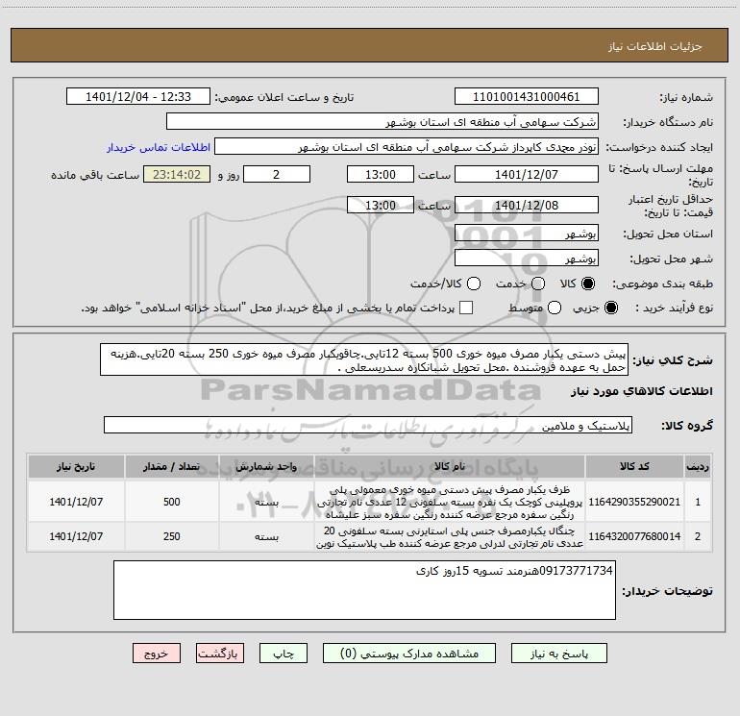
Task: Click the شماره نیاز field 1101001431000461
Action: pyautogui.click(x=527, y=97)
